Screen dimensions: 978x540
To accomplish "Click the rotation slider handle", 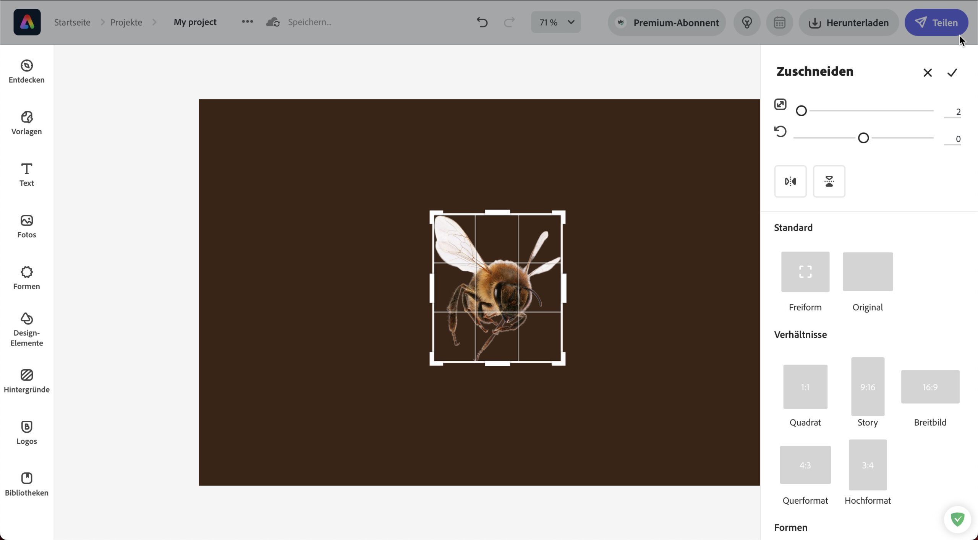I will click(x=863, y=138).
